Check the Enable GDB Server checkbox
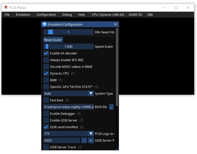The height and width of the screenshot is (154, 197). (46, 120)
